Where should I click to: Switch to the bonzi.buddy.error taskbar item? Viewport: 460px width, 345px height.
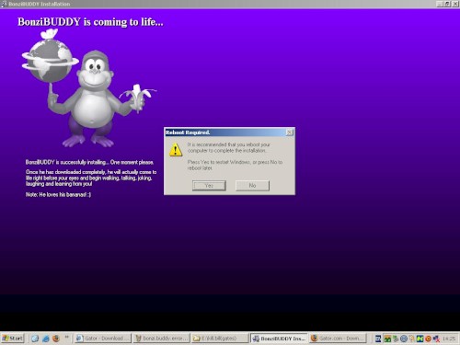click(162, 339)
